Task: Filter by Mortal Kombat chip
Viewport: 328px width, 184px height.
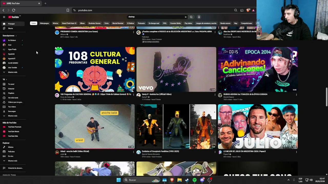Action: (x=118, y=23)
